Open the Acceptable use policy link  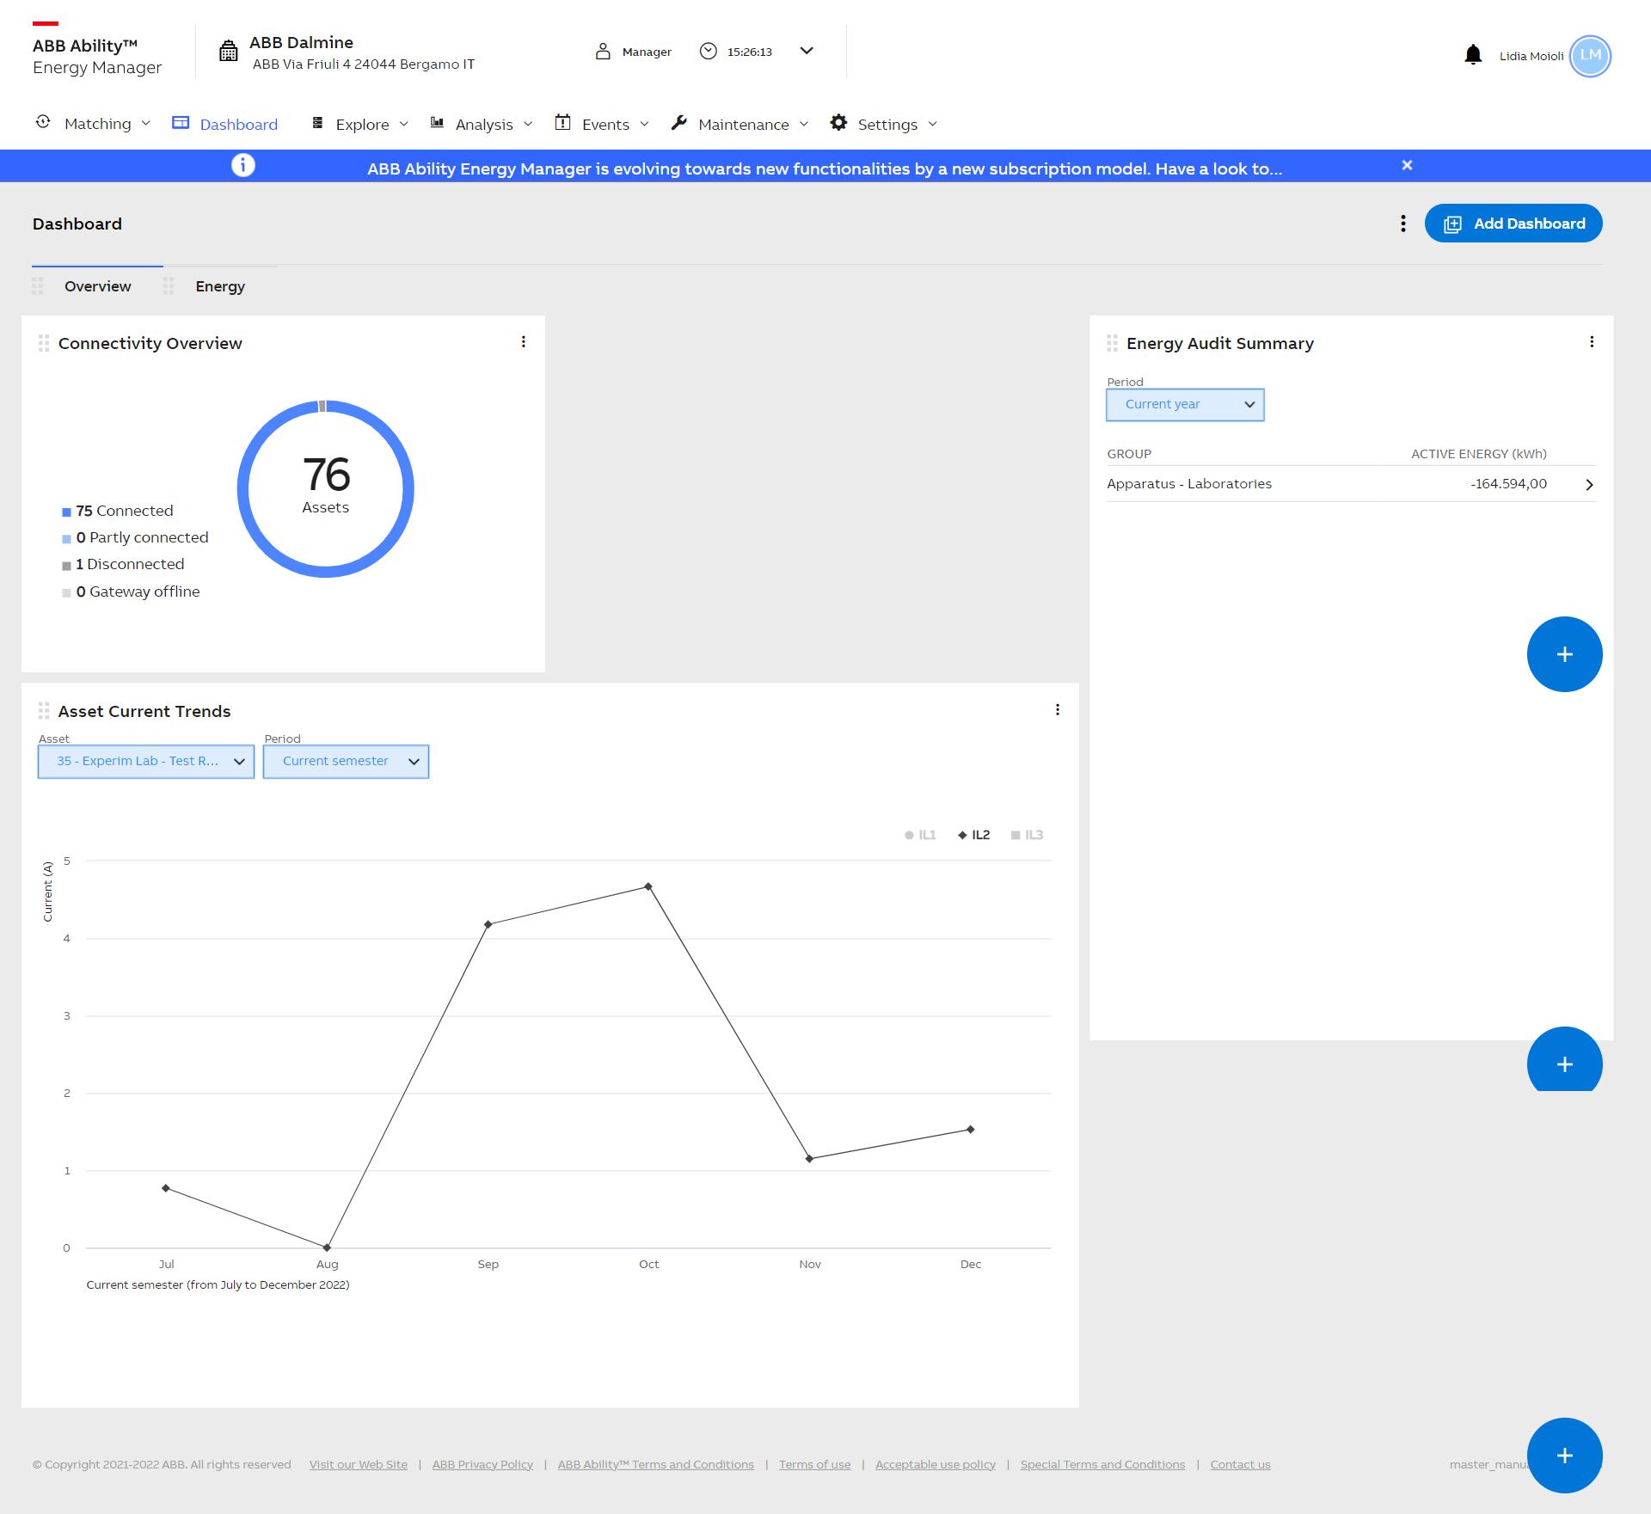(x=936, y=1464)
